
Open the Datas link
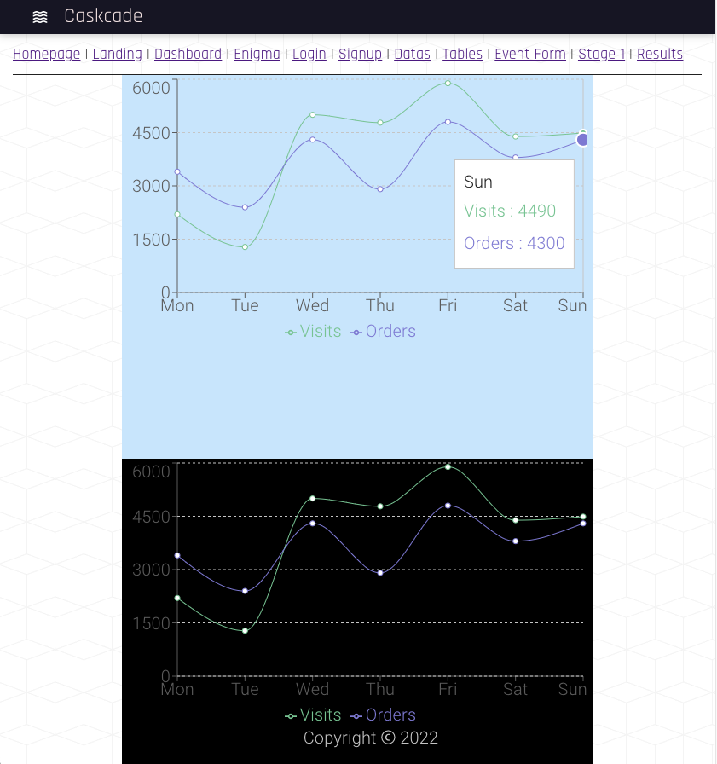(412, 54)
